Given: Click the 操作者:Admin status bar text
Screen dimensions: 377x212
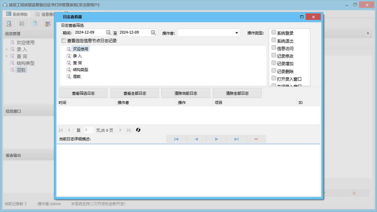Looking at the screenshot, I should (49, 204).
